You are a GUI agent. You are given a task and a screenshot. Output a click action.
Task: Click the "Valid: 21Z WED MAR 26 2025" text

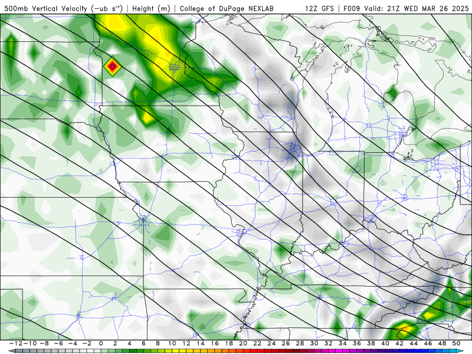(x=417, y=8)
